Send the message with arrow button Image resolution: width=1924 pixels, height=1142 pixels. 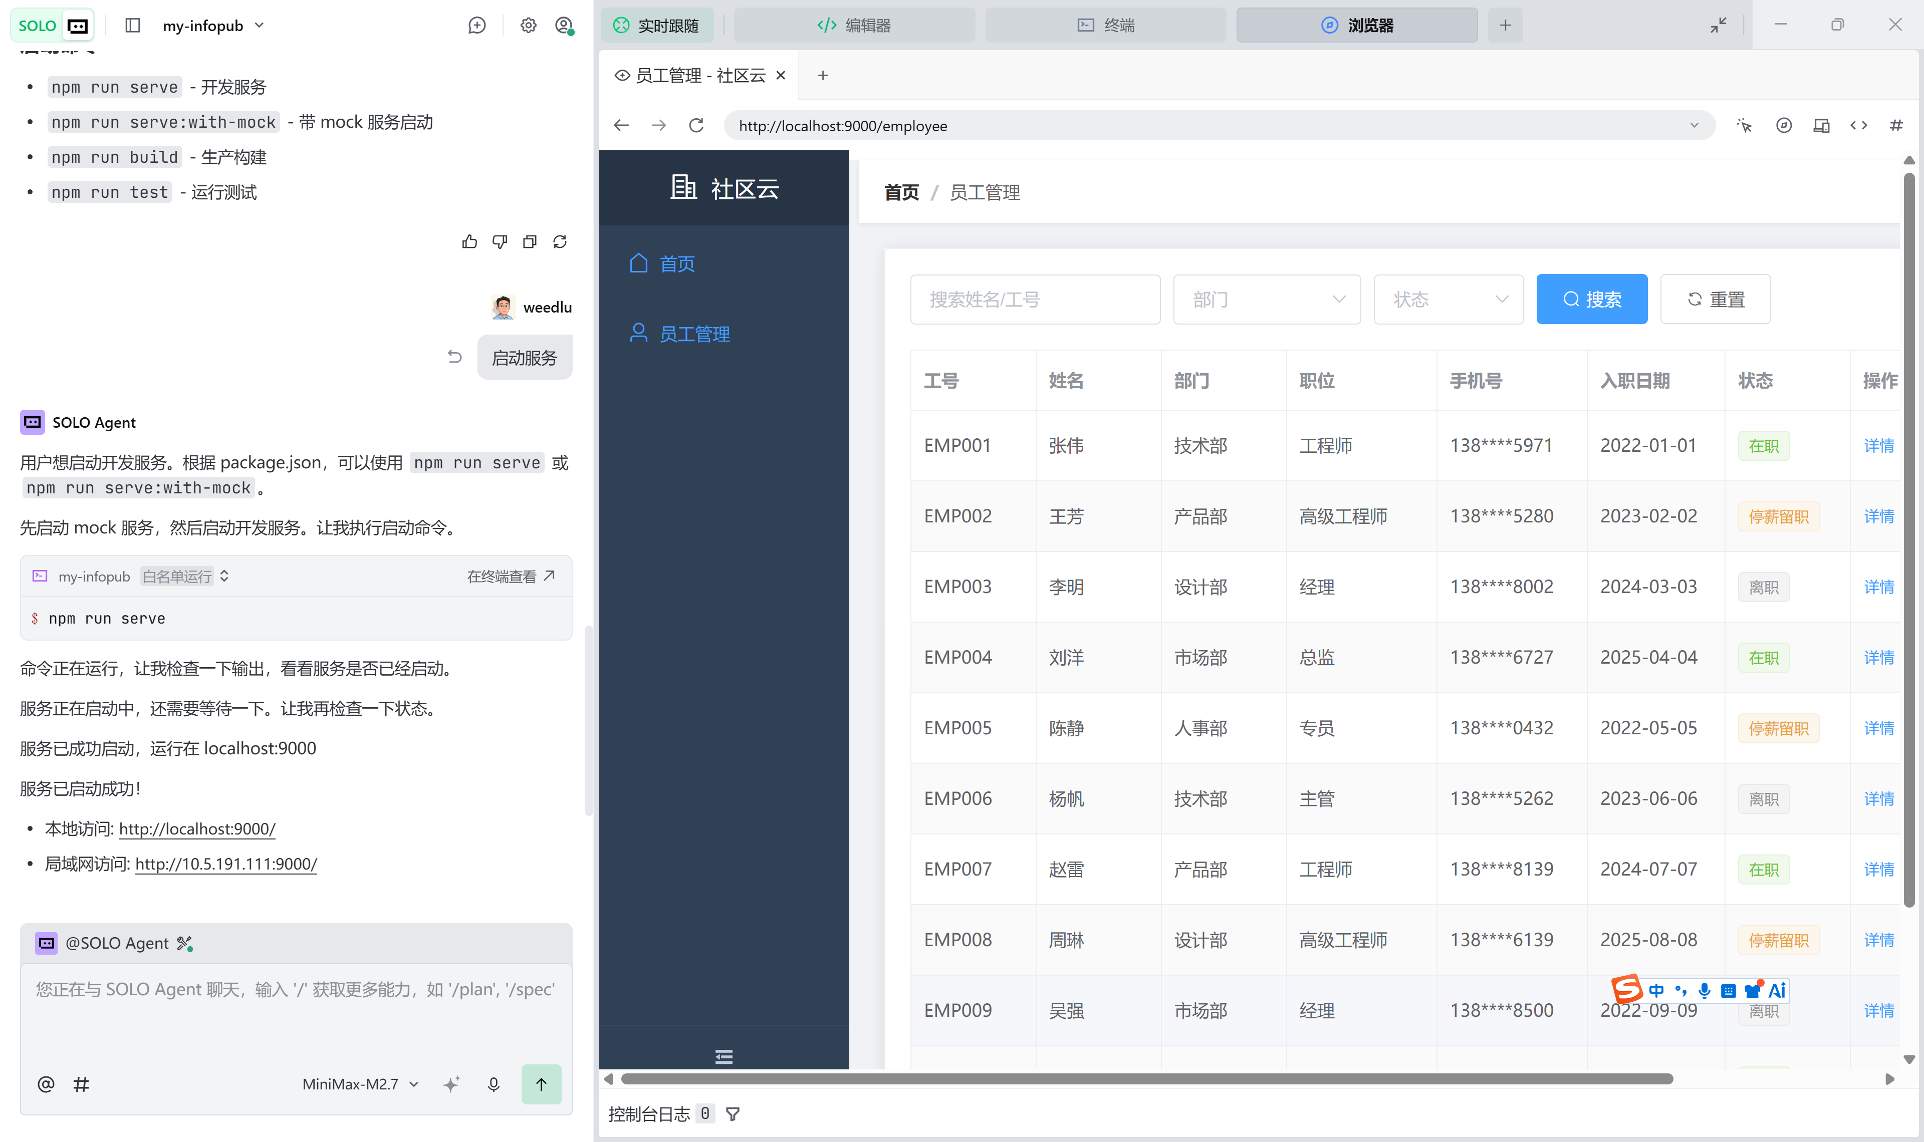click(541, 1084)
